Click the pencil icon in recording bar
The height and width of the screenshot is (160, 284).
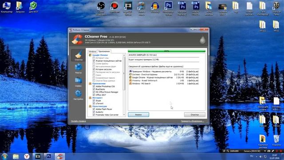pyautogui.click(x=272, y=151)
